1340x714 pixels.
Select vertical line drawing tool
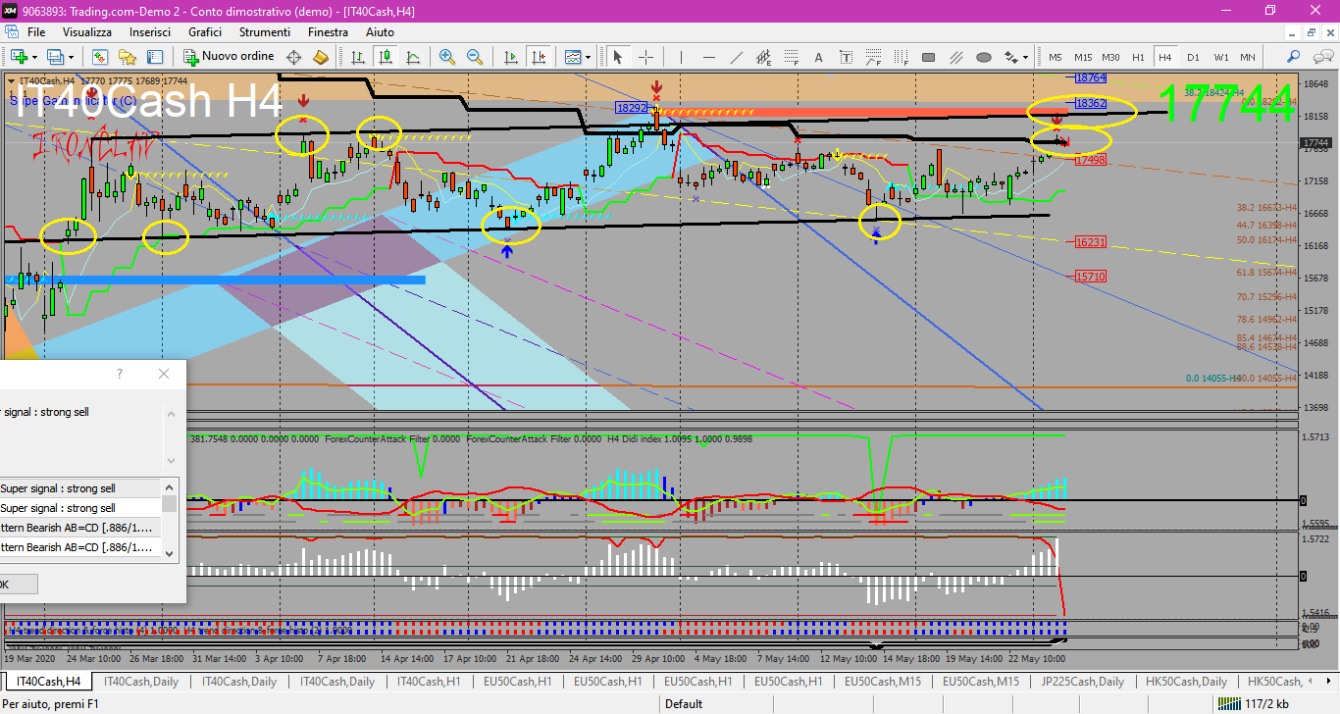681,57
